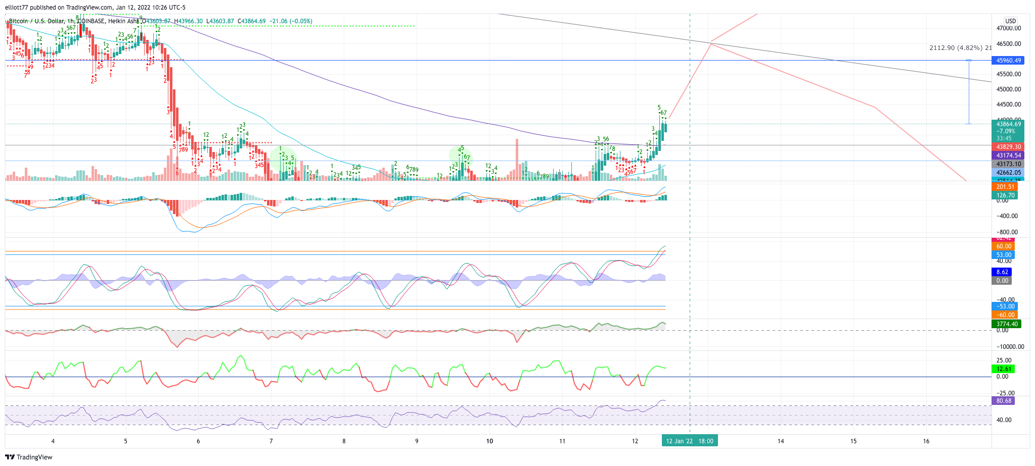Viewport: 1035px width, 466px height.
Task: Click date 8 on the time axis
Action: point(344,441)
